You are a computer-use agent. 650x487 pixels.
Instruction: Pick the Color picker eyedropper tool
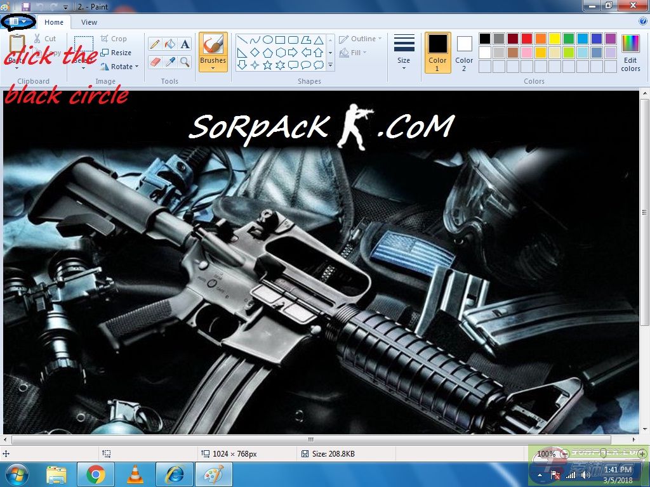tap(169, 62)
